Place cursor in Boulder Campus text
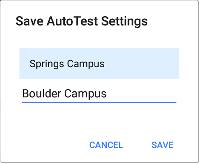Viewport: 200px width, 164px height. coord(64,94)
